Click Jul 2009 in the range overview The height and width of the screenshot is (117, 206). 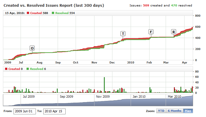point(29,97)
